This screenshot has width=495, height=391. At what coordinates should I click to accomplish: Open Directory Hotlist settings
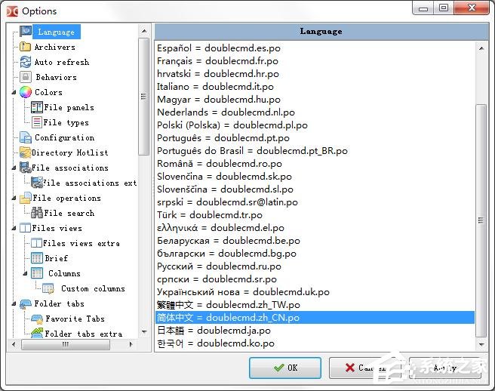pyautogui.click(x=69, y=153)
